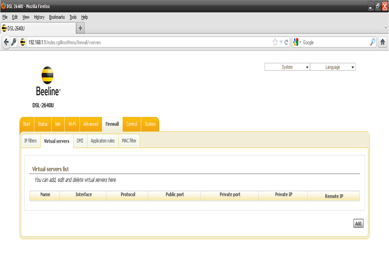Click the key site identity icon
This screenshot has height=263, width=389.
point(14,43)
